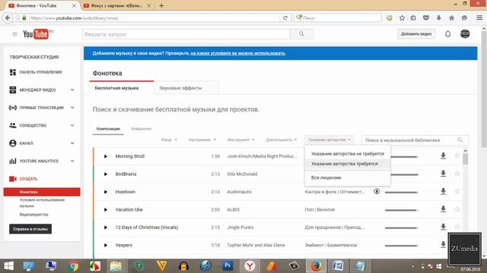Bookmark page with browser star icon
The image size is (487, 273).
click(402, 18)
